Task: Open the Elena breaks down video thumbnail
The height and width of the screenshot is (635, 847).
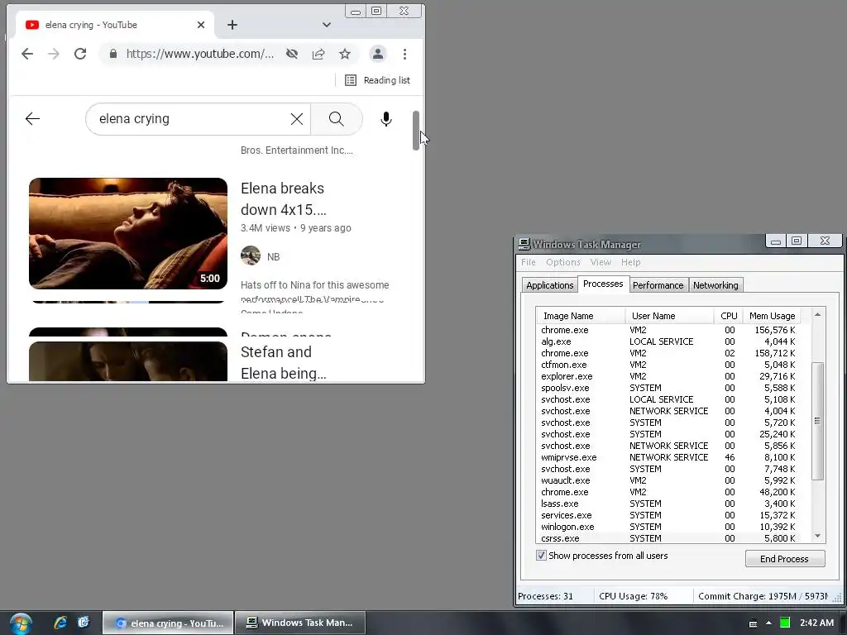Action: 128,233
